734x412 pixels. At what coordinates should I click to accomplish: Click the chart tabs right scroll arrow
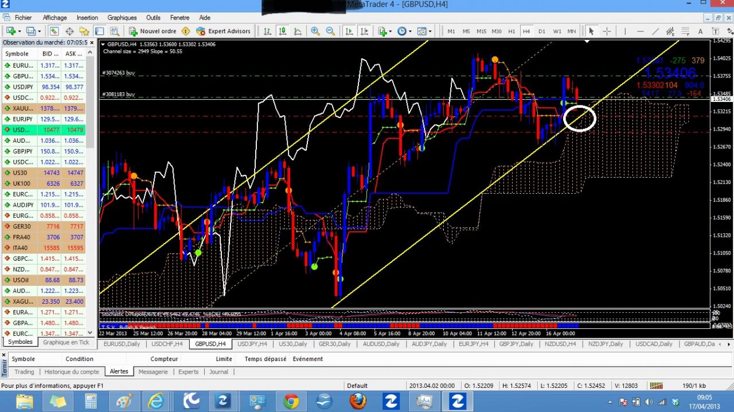click(x=729, y=344)
